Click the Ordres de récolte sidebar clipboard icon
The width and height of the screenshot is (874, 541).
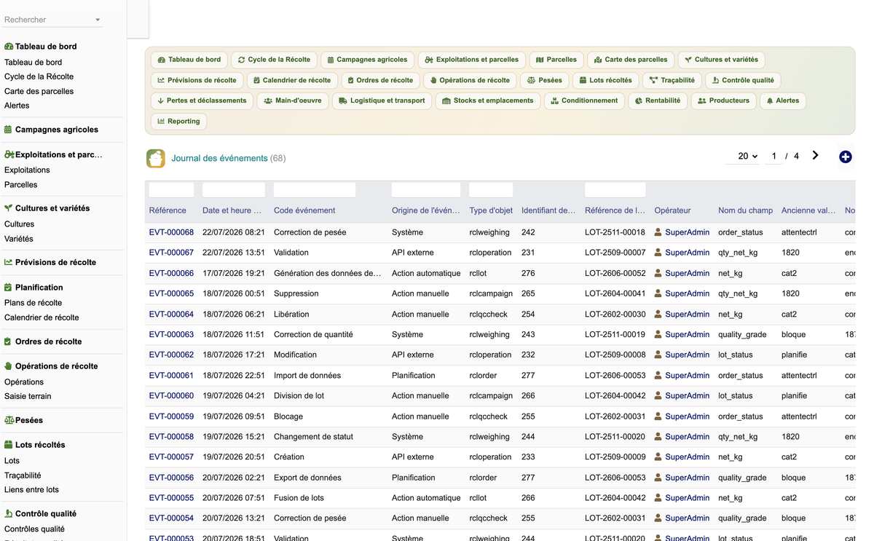click(x=9, y=341)
